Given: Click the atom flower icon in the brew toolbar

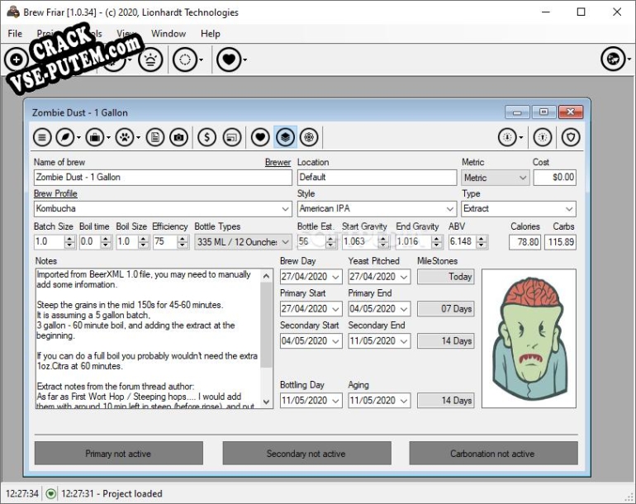Looking at the screenshot, I should 309,137.
